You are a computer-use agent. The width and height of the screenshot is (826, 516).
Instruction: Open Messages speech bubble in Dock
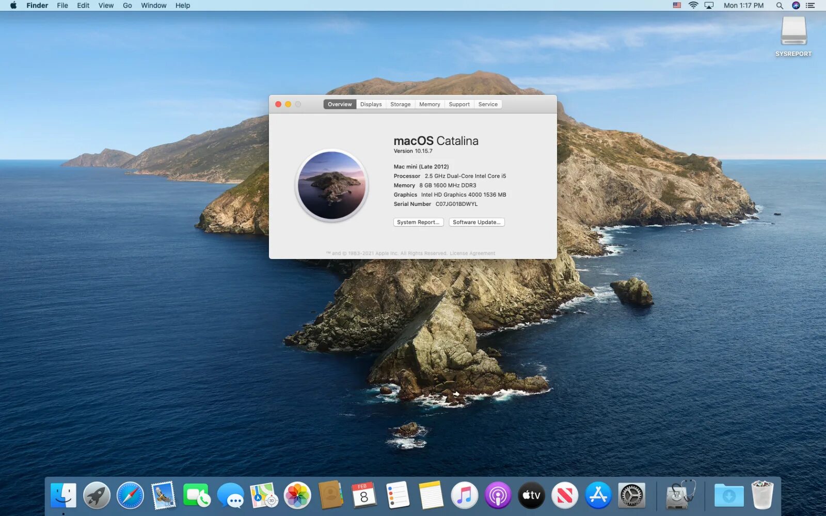click(230, 495)
